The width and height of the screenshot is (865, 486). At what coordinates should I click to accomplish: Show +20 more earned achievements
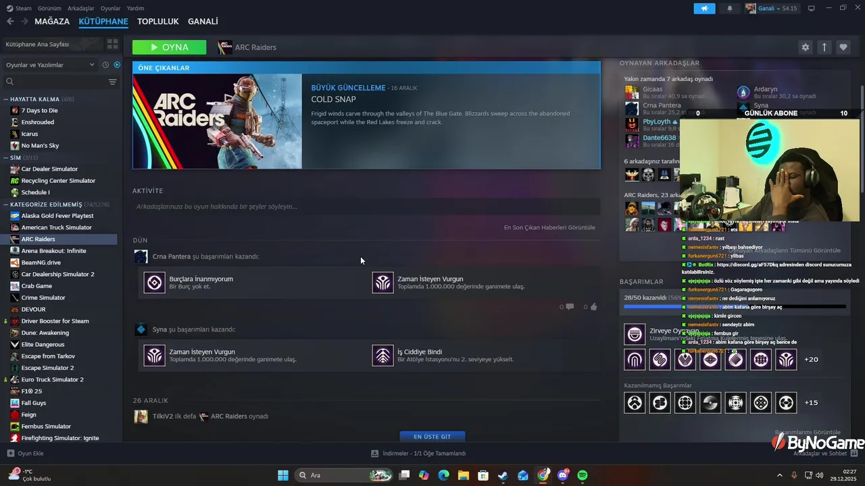811,360
